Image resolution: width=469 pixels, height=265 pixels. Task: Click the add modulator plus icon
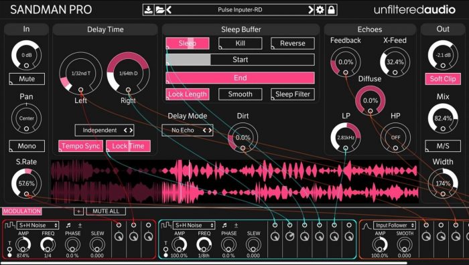coord(78,211)
